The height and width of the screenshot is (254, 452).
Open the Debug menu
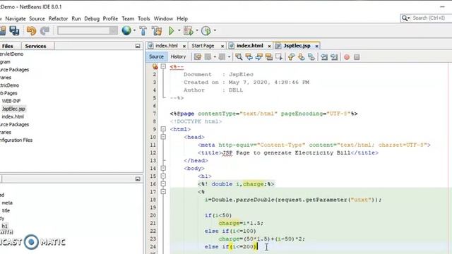pyautogui.click(x=92, y=18)
